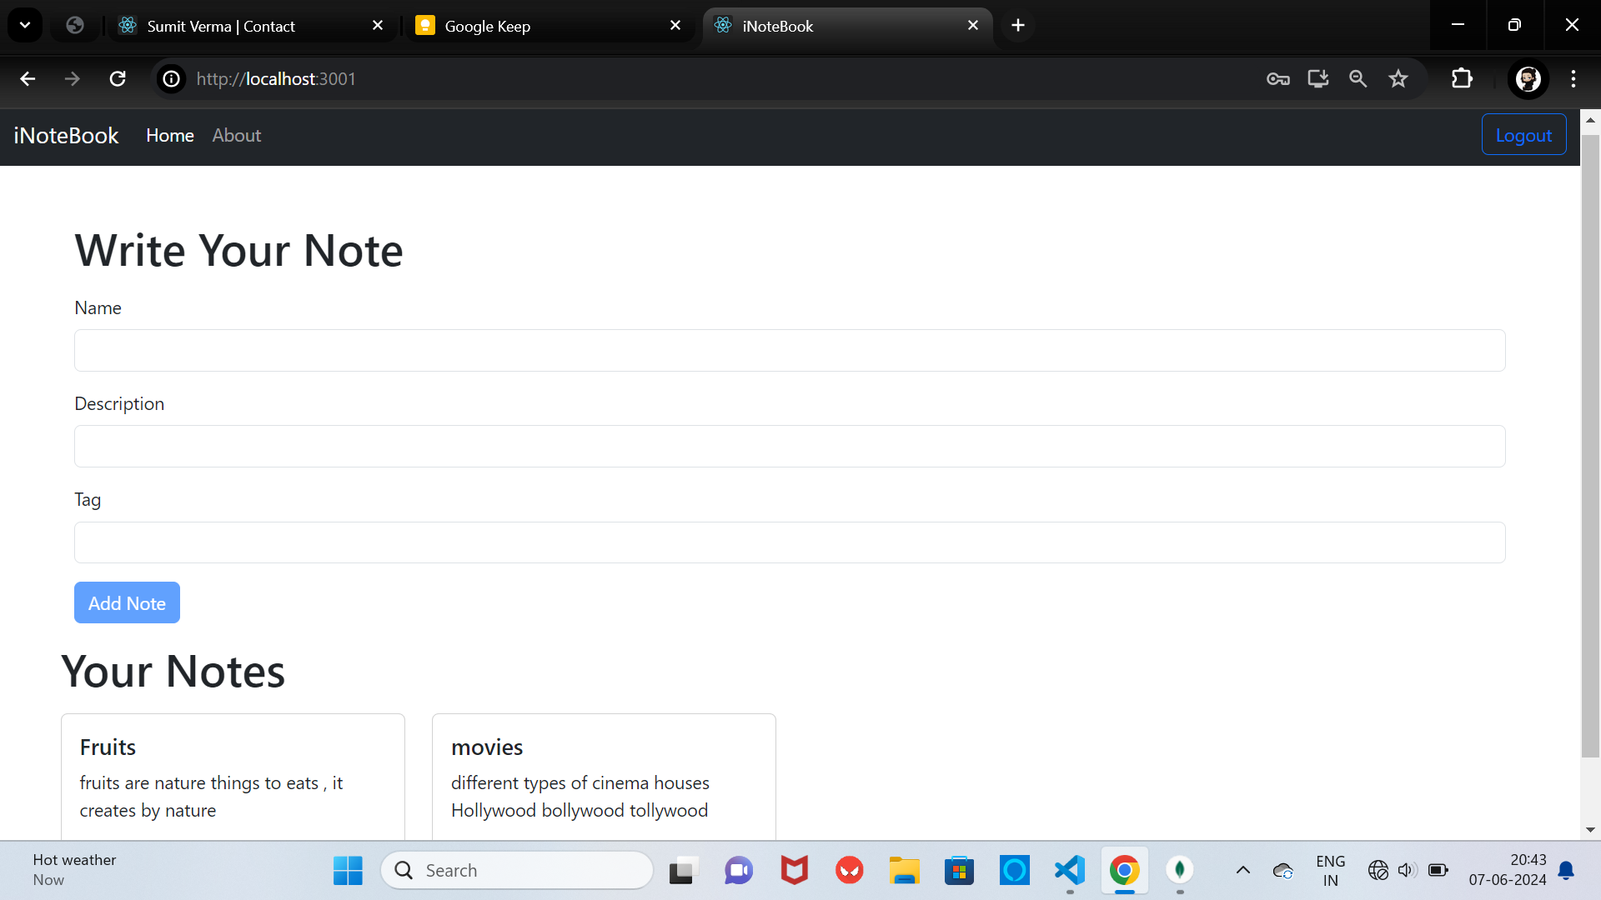Open the zoom magnifier icon in address bar
This screenshot has height=900, width=1601.
point(1358,78)
